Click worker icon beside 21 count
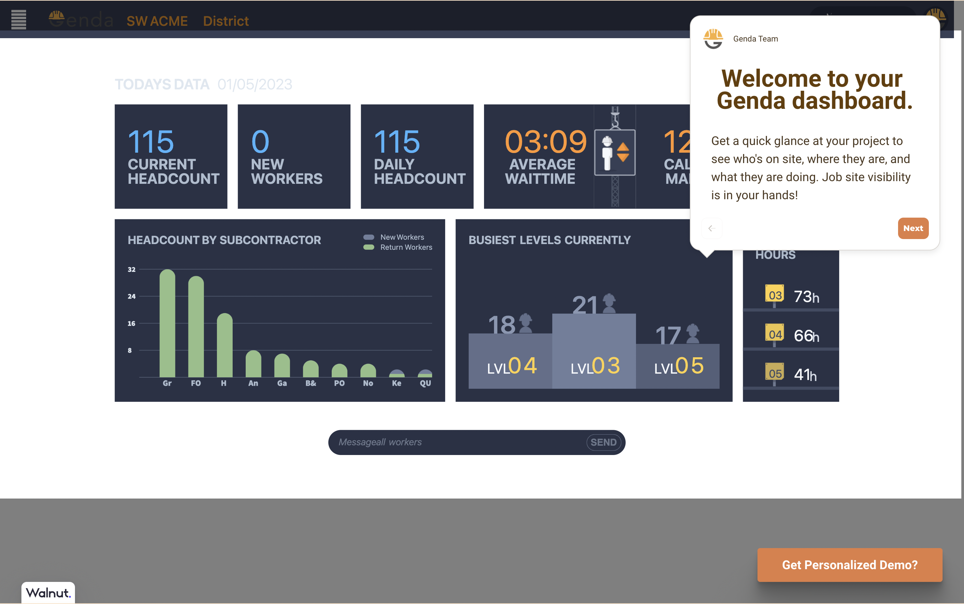The width and height of the screenshot is (964, 604). coord(609,303)
